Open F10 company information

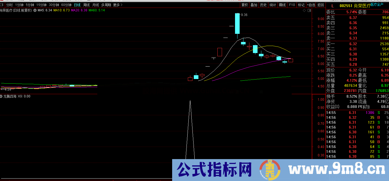tap(292, 5)
